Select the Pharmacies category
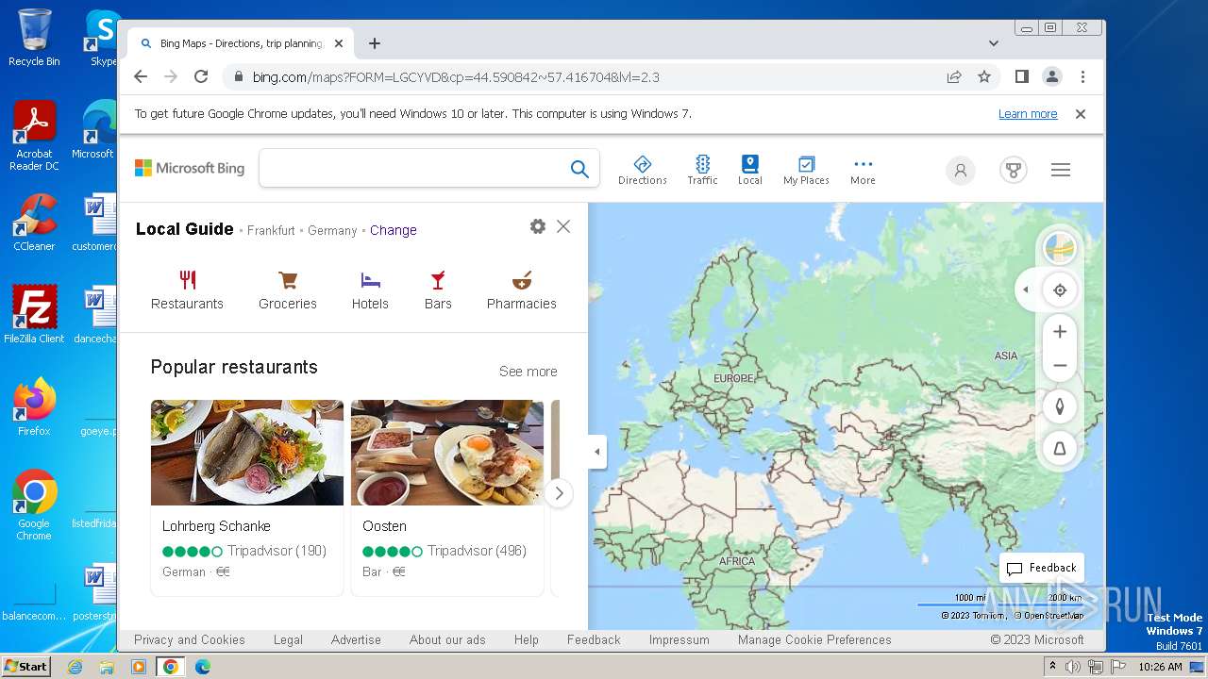Viewport: 1208px width, 679px height. [522, 290]
